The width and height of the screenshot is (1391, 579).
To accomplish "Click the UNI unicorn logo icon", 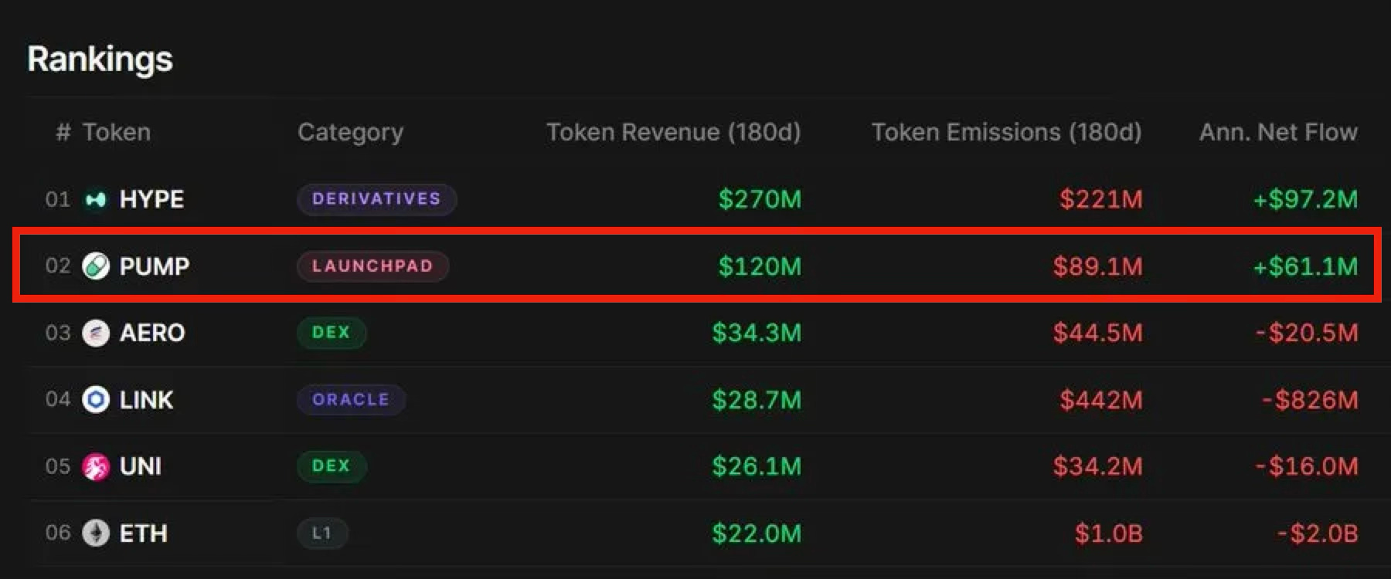I will 96,467.
